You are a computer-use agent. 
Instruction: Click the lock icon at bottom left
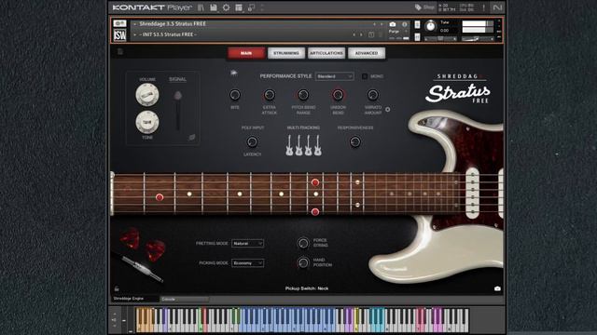(x=117, y=289)
